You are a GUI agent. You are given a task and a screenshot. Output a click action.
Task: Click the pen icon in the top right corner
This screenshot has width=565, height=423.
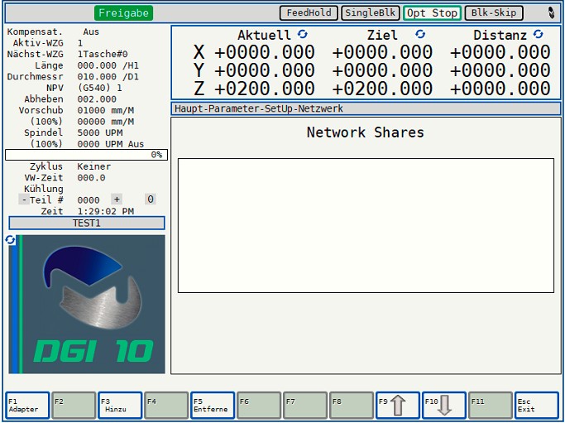(551, 12)
